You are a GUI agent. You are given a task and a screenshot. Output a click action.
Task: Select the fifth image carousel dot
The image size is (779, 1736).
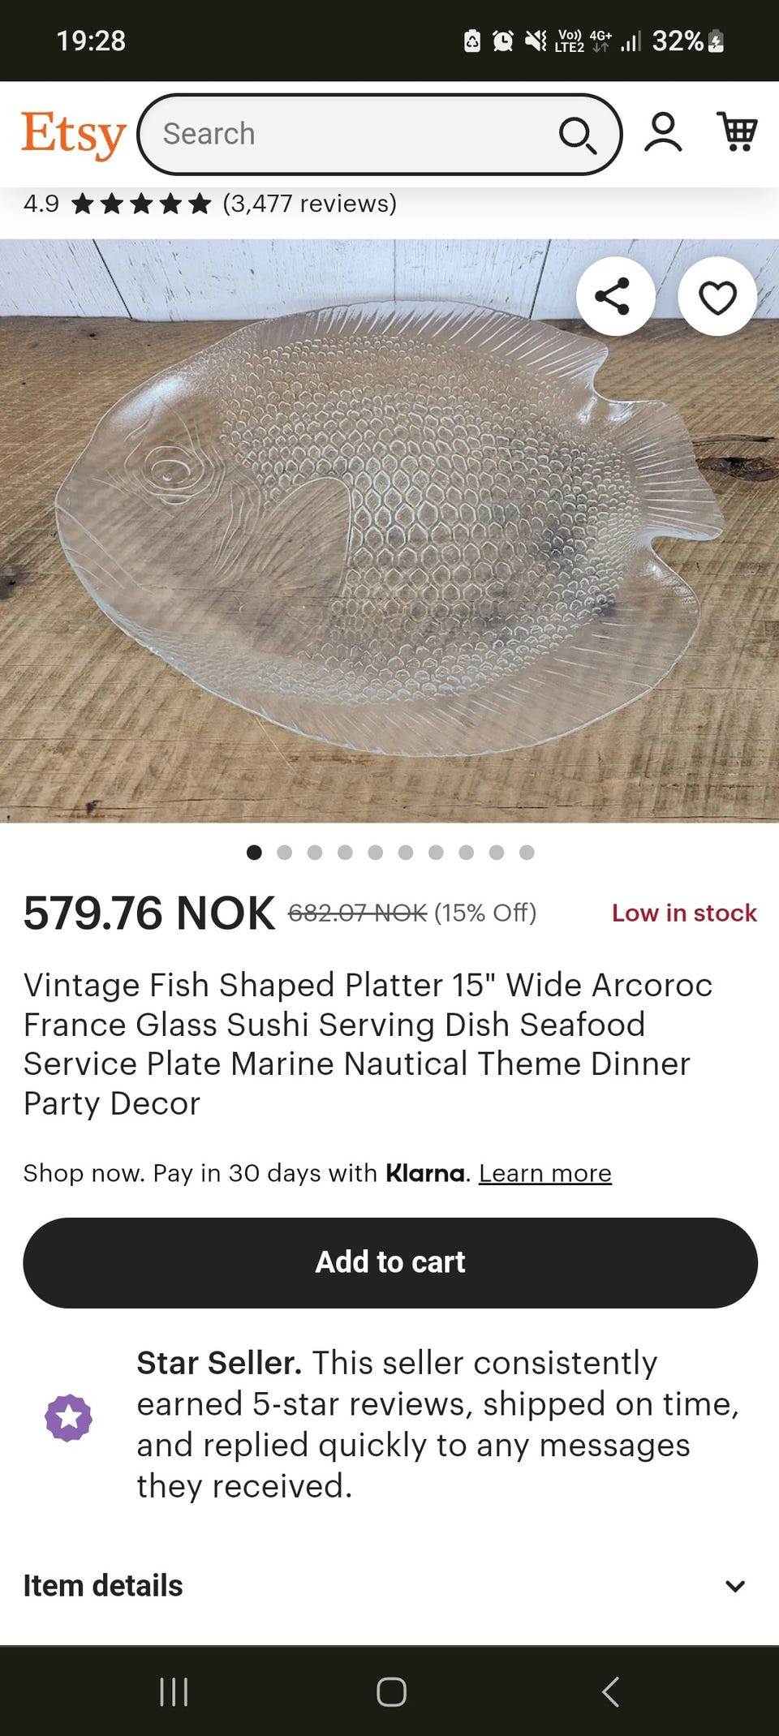(x=375, y=852)
